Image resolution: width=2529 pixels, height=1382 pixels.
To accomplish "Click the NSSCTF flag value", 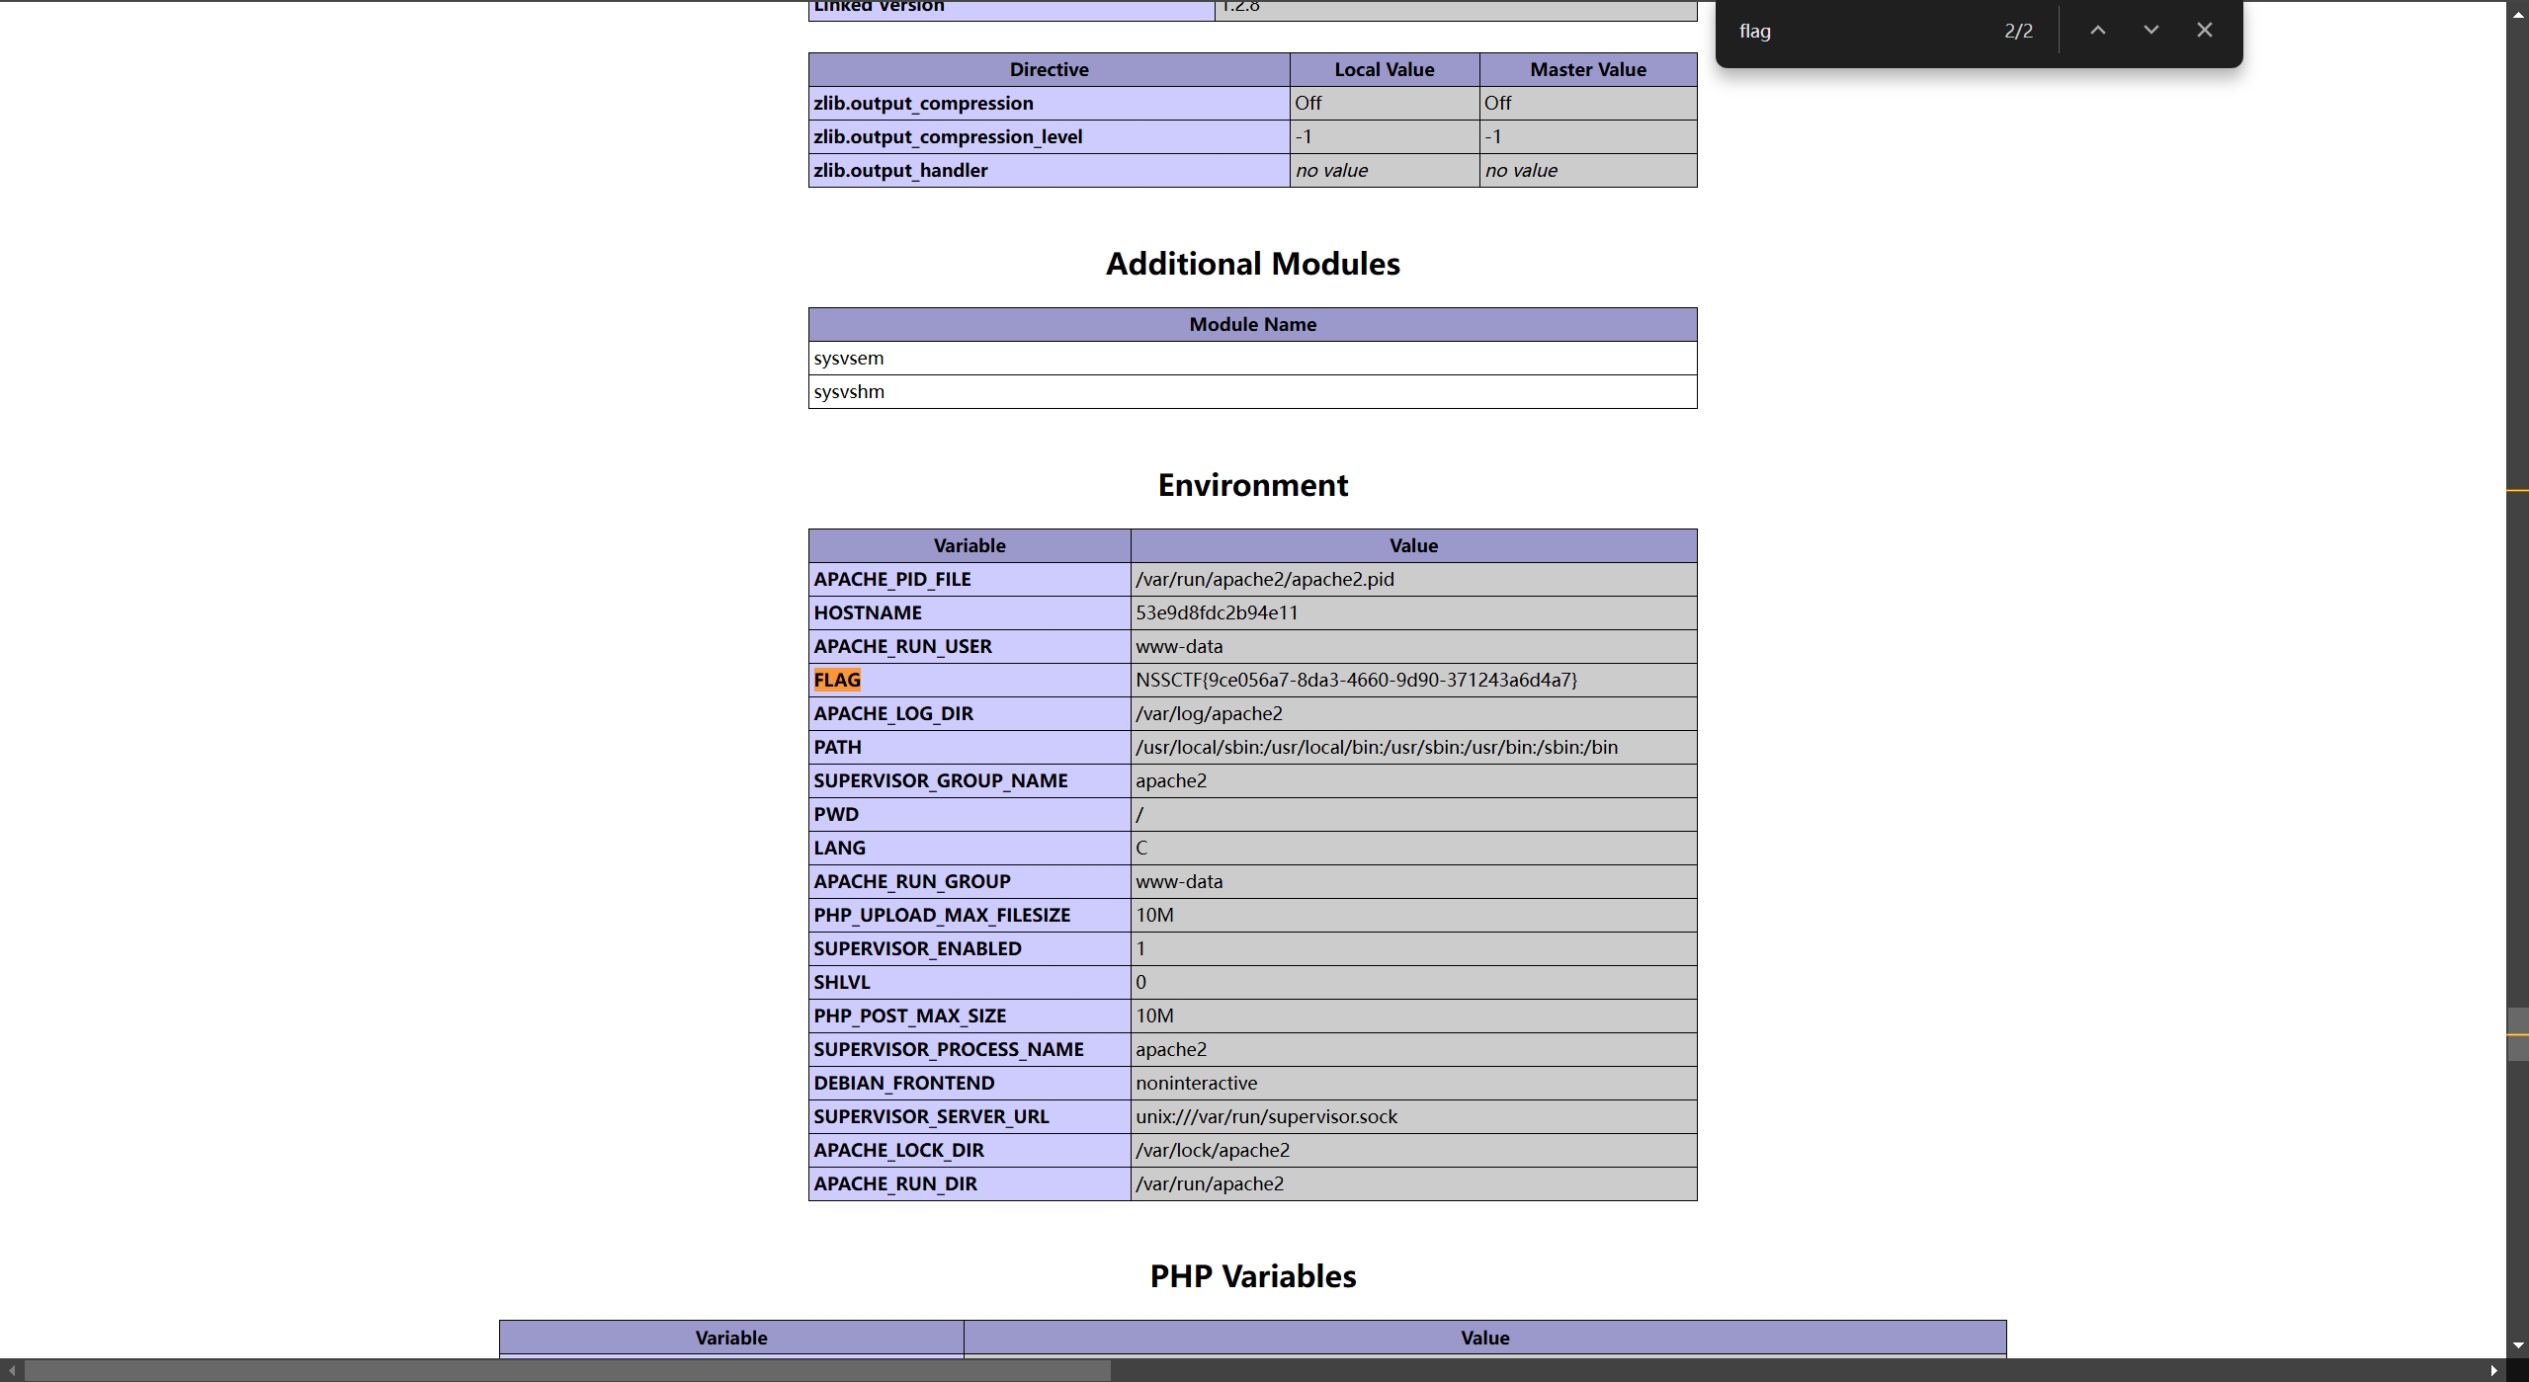I will click(x=1356, y=680).
